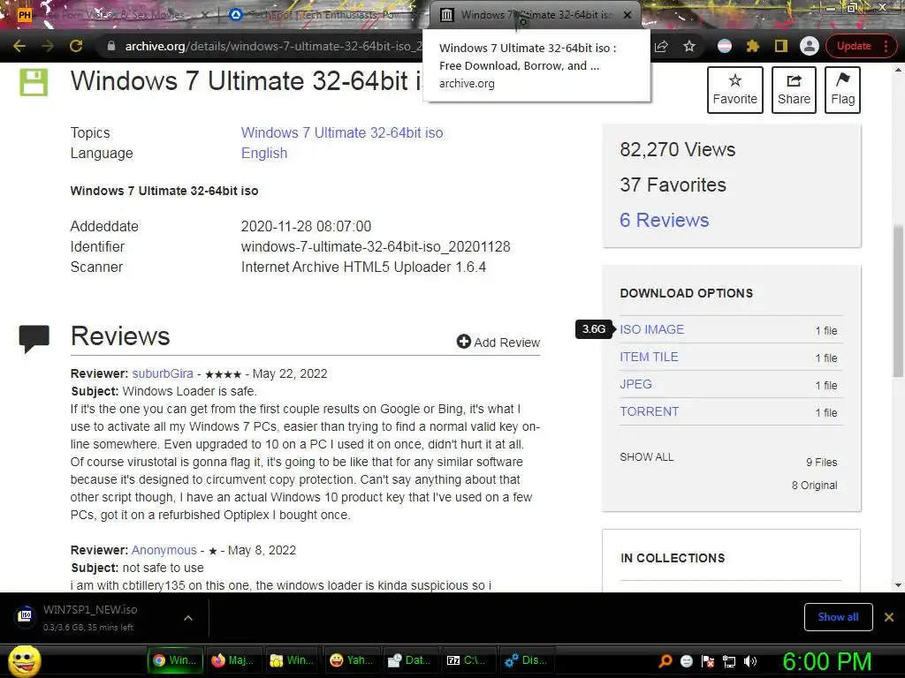Open the side panel icon
The width and height of the screenshot is (905, 678).
781,46
